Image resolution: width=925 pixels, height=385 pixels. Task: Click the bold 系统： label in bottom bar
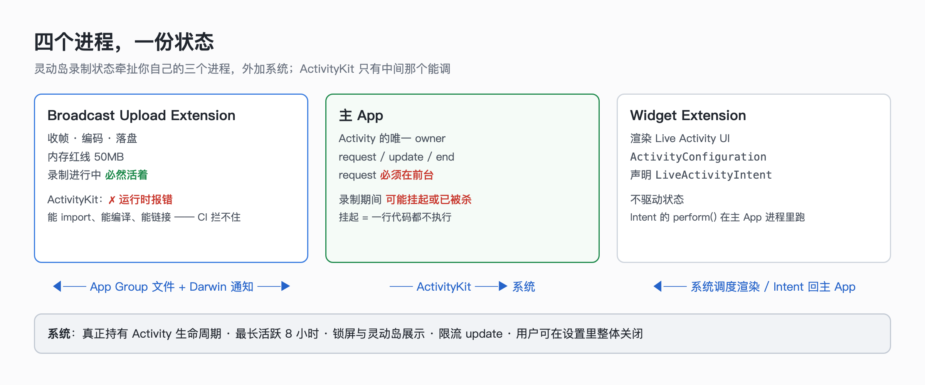pos(62,334)
